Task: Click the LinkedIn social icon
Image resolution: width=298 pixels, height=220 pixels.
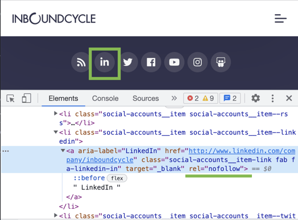Action: (105, 62)
